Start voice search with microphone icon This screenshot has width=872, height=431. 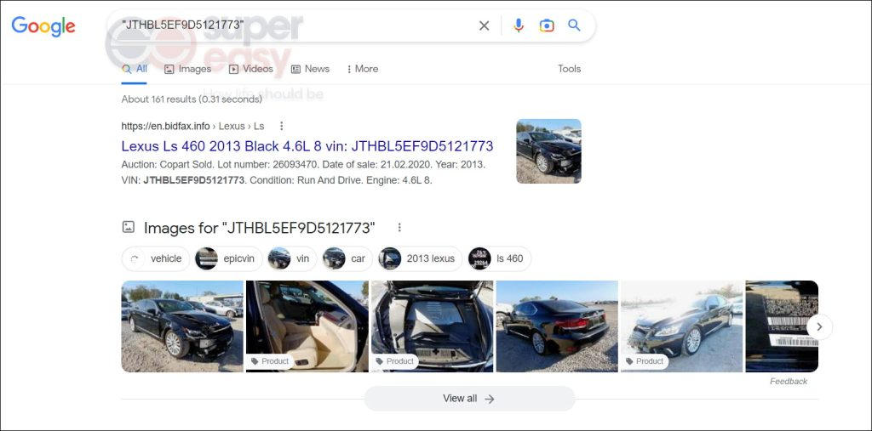coord(519,26)
